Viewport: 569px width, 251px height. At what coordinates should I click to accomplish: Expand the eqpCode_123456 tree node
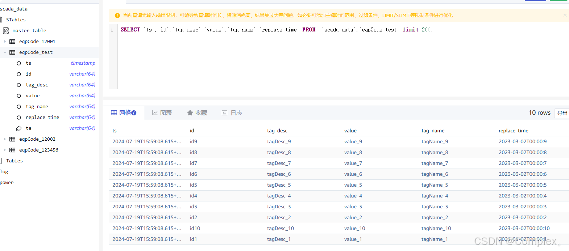(x=5, y=150)
